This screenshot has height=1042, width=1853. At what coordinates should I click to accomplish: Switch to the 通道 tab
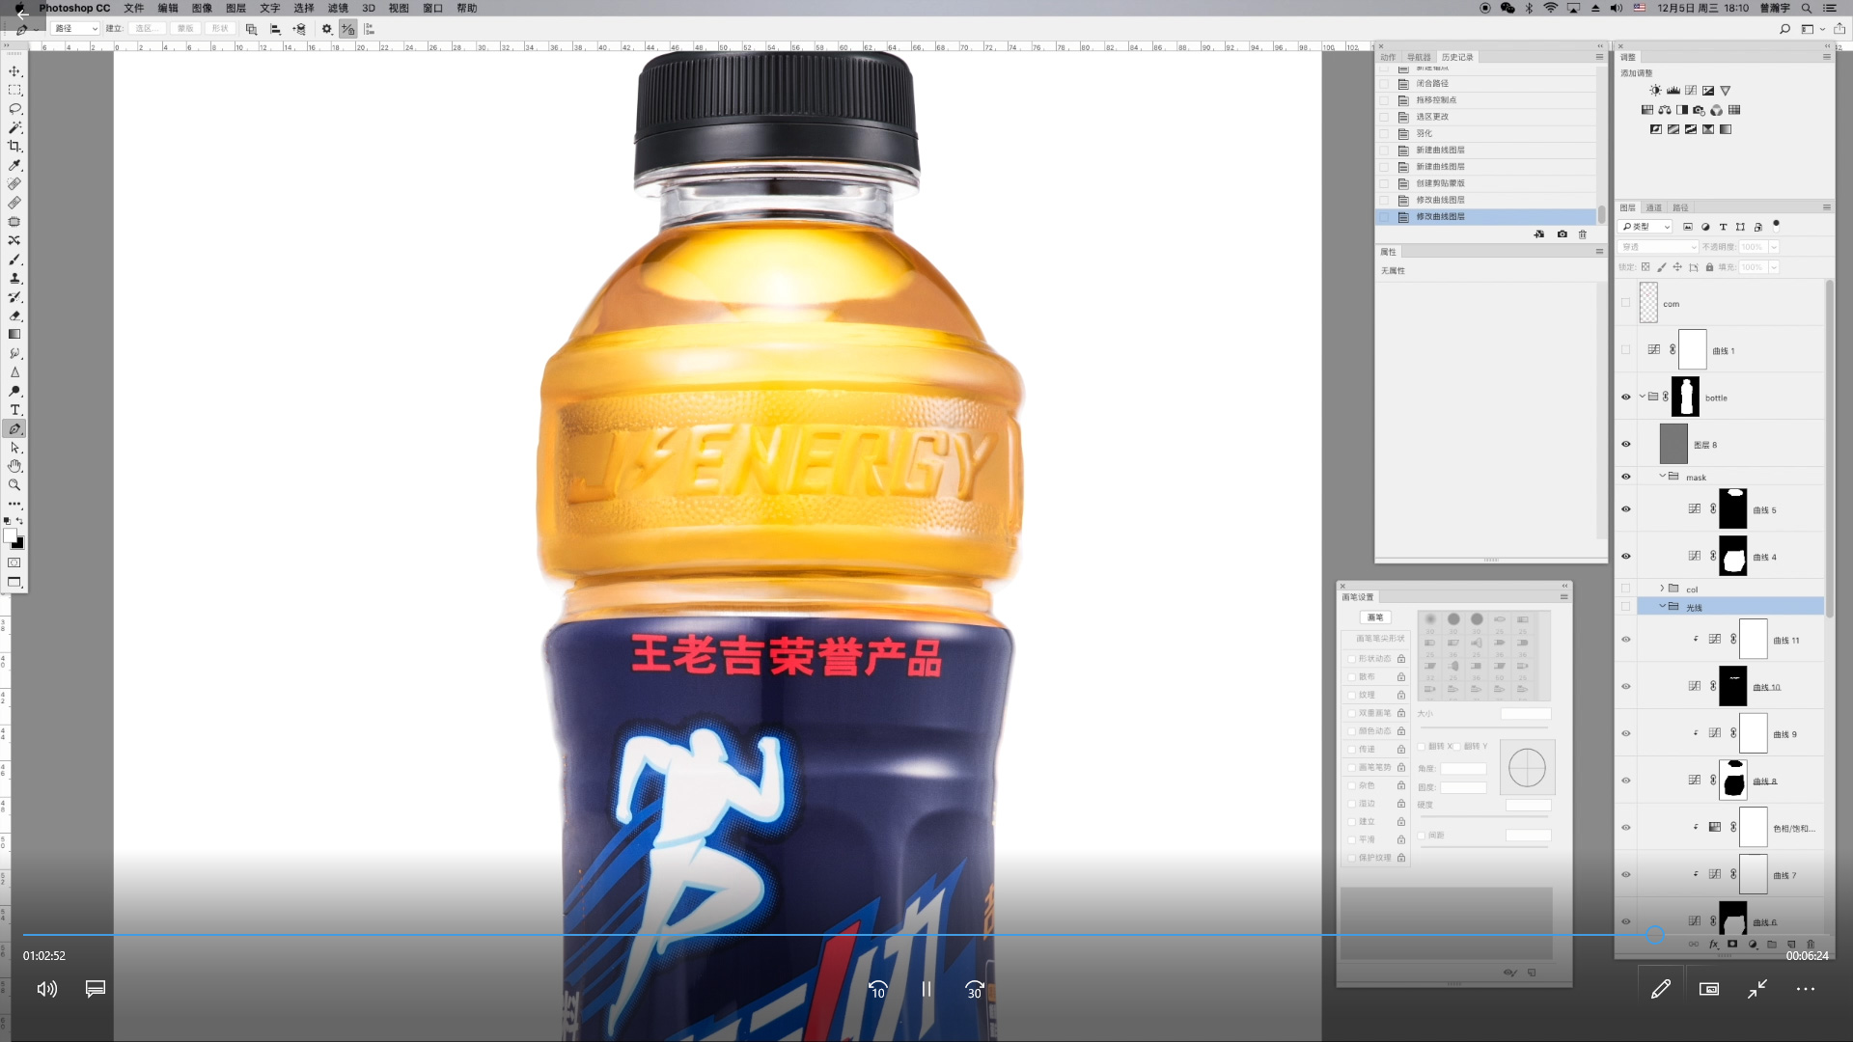tap(1654, 207)
